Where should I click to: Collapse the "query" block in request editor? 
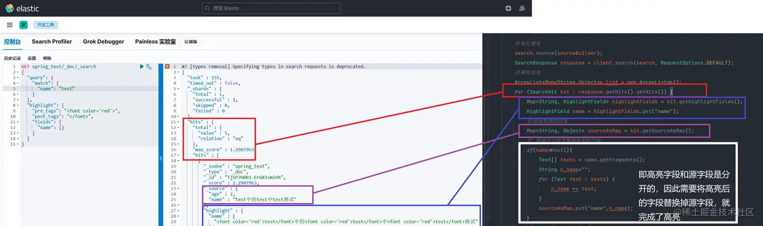[x=18, y=78]
